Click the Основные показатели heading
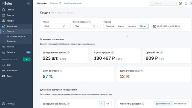This screenshot has height=108, width=192. click(x=52, y=39)
